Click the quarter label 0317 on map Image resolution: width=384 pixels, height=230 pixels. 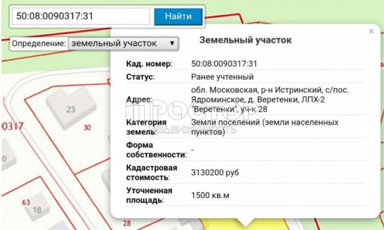click(x=12, y=126)
